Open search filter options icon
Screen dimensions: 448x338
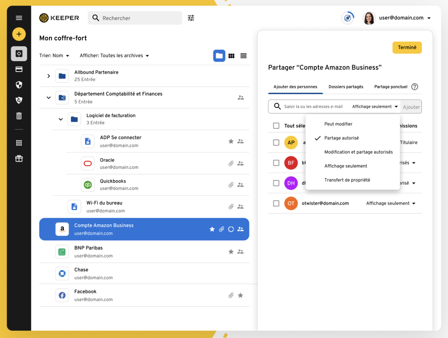(191, 18)
